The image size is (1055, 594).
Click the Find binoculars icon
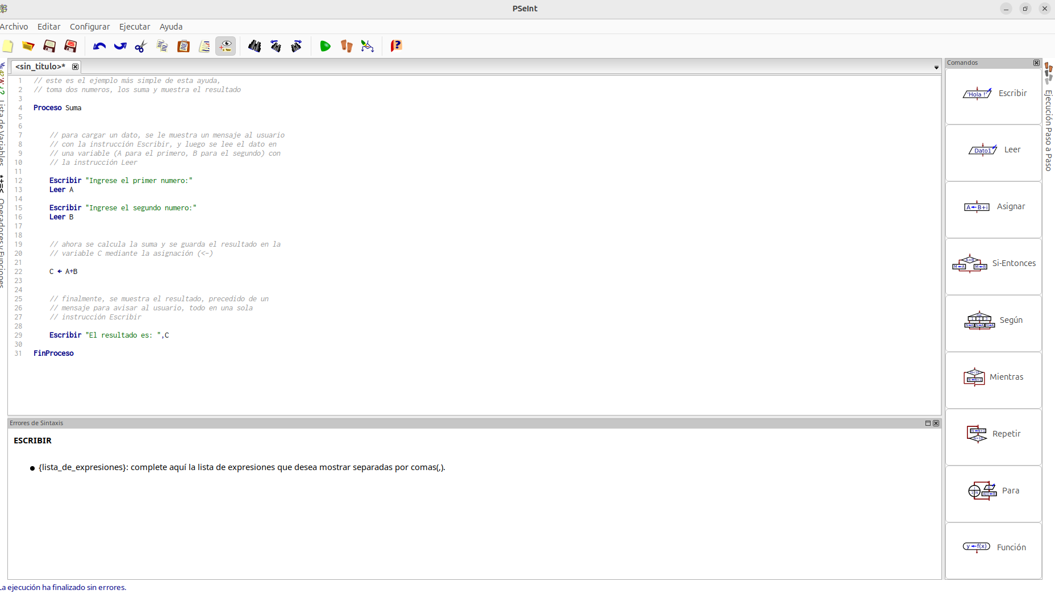tap(255, 46)
